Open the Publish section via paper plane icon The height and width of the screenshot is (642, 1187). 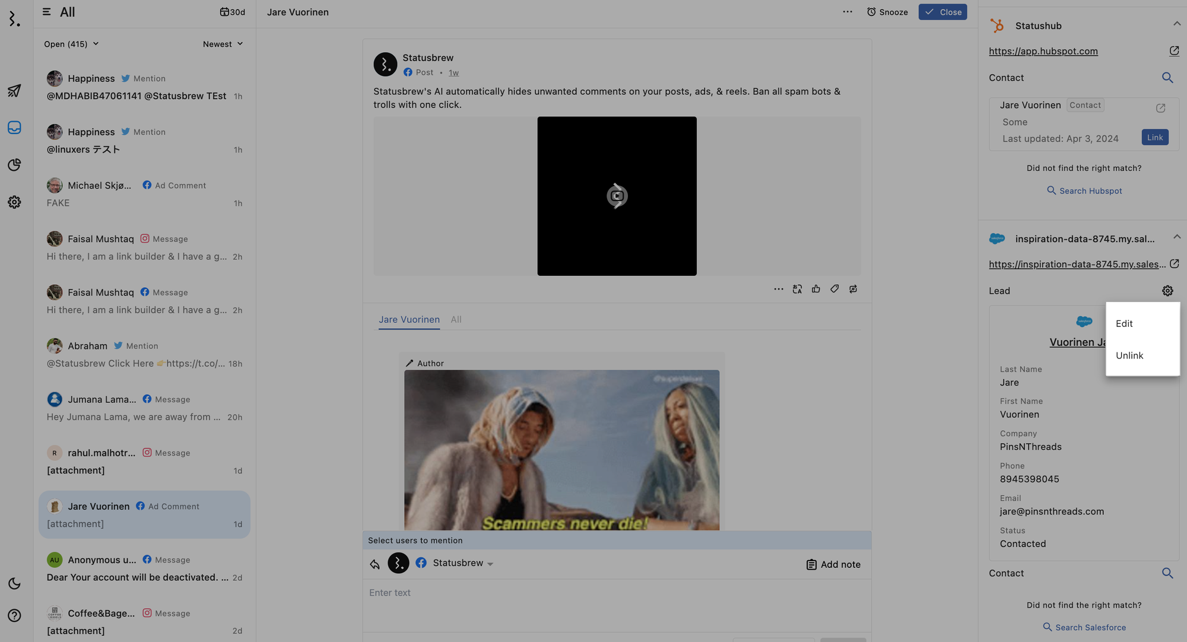click(x=14, y=90)
